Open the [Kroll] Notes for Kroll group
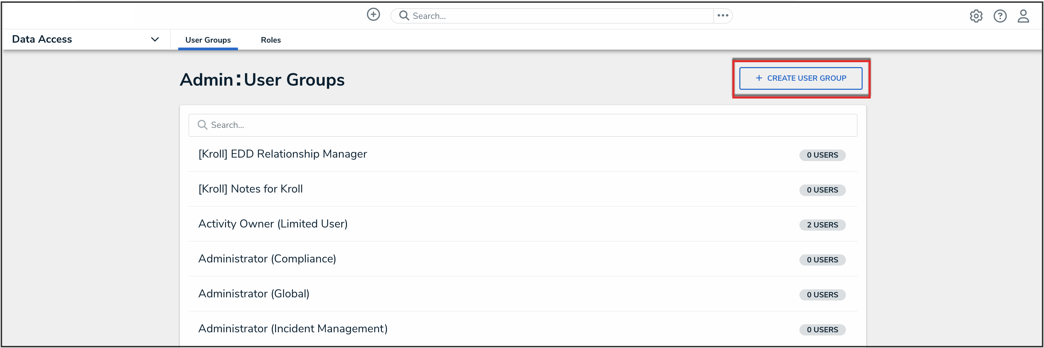Screen dimensions: 1044x348 click(x=251, y=189)
